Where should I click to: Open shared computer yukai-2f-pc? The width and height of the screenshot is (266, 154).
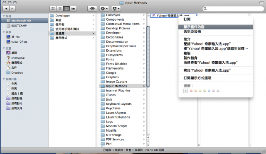click(x=25, y=41)
